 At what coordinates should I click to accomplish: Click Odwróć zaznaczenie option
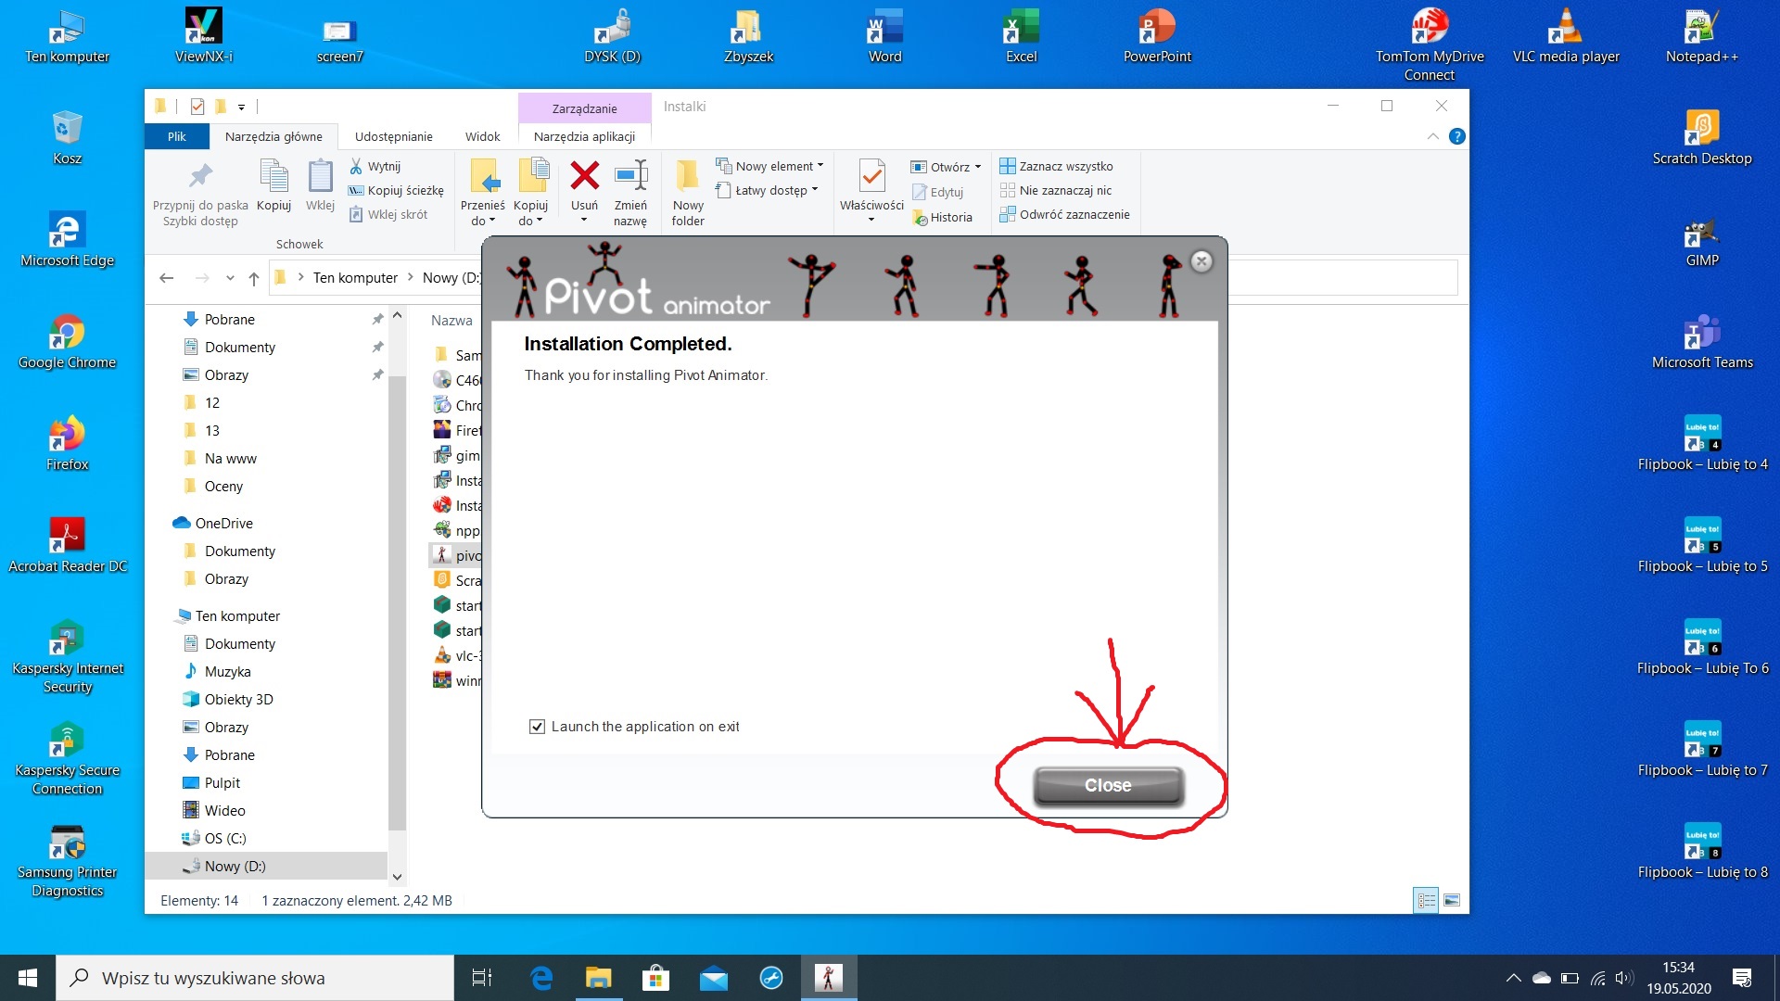(1064, 214)
